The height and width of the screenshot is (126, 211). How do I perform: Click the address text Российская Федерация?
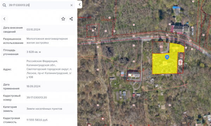[x=42, y=61]
